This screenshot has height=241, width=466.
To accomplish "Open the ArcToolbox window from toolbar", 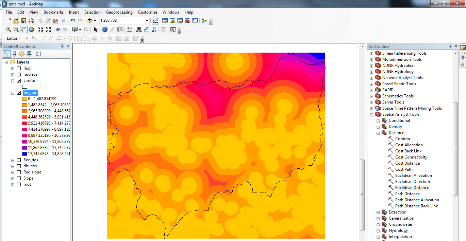I will pos(187,21).
